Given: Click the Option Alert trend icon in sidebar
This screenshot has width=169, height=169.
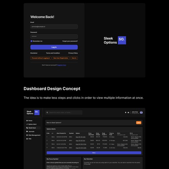Looking at the screenshot, I should [27, 124].
